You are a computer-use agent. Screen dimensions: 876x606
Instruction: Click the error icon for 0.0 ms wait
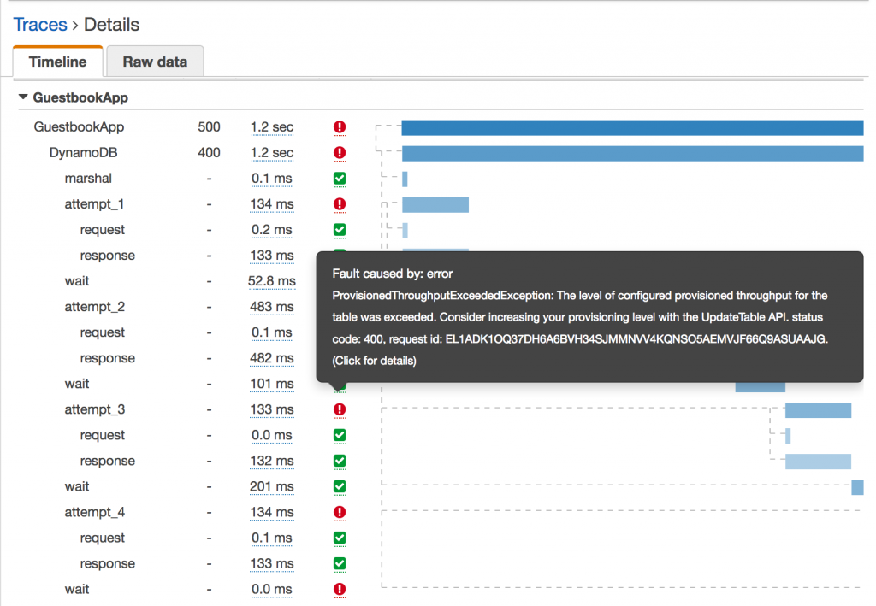pyautogui.click(x=340, y=589)
